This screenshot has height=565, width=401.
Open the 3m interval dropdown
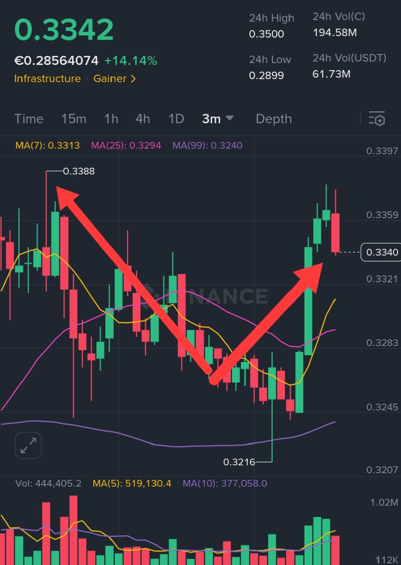[218, 119]
